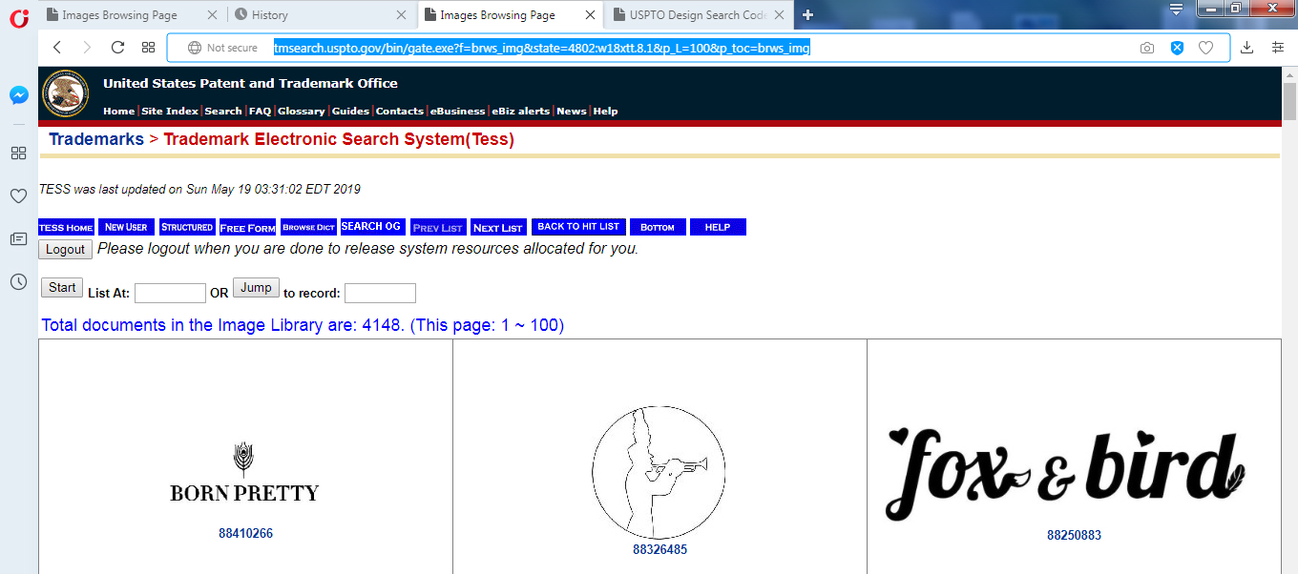The height and width of the screenshot is (574, 1298).
Task: Click the Browse Dict button
Action: (308, 227)
